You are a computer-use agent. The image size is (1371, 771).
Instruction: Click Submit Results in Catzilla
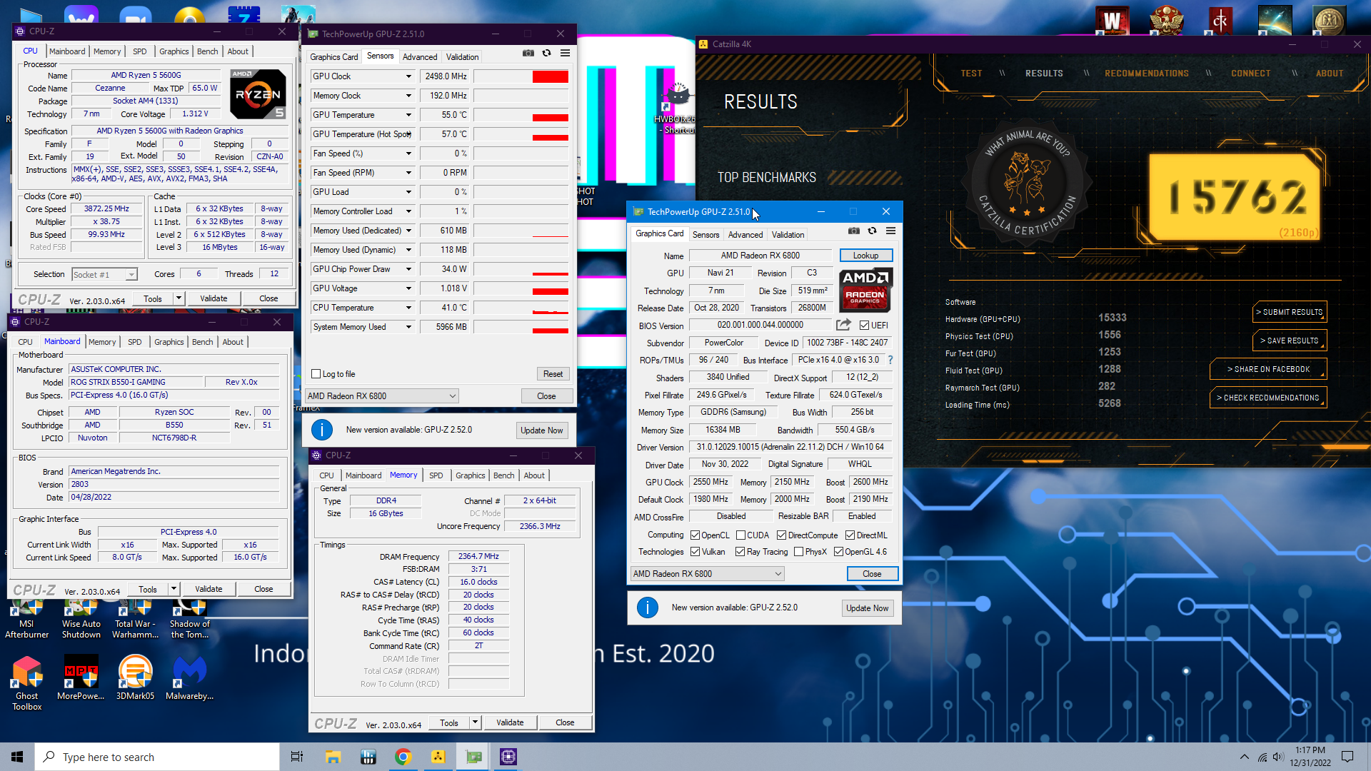click(1290, 312)
